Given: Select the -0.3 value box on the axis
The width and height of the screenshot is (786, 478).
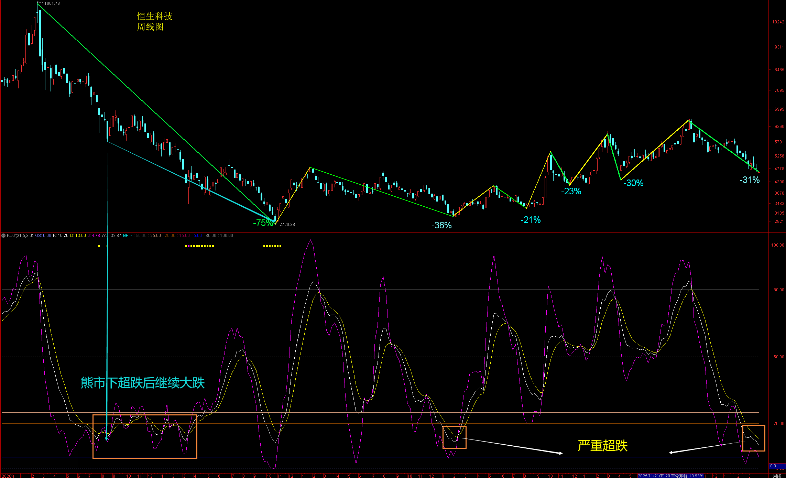Looking at the screenshot, I should (x=776, y=466).
